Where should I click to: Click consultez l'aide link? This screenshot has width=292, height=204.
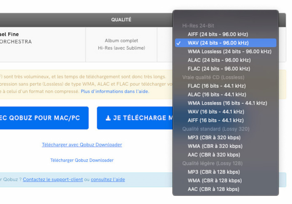108,180
